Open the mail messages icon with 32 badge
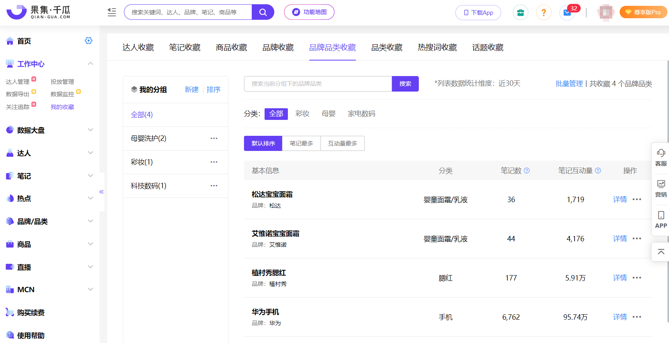This screenshot has height=343, width=669. (x=567, y=12)
